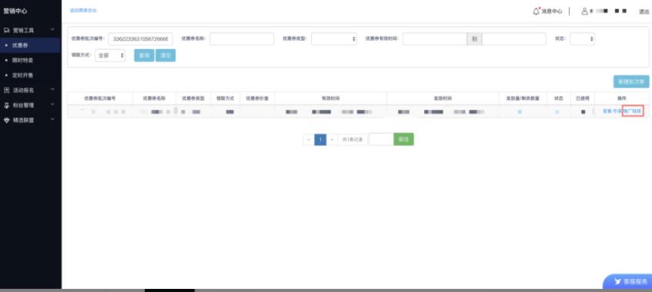This screenshot has width=652, height=292.
Task: Click the 粉丝管理 sidebar icon
Action: pos(6,105)
